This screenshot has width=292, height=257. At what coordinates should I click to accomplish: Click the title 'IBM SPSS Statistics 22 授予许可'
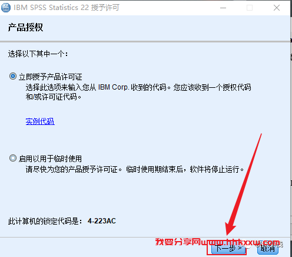point(67,8)
